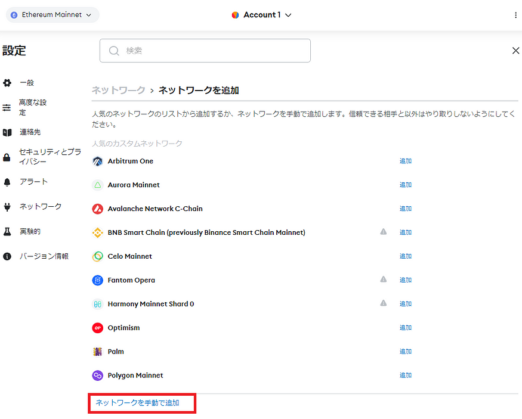
Task: Select the Arbitrum One network name
Action: coord(131,161)
